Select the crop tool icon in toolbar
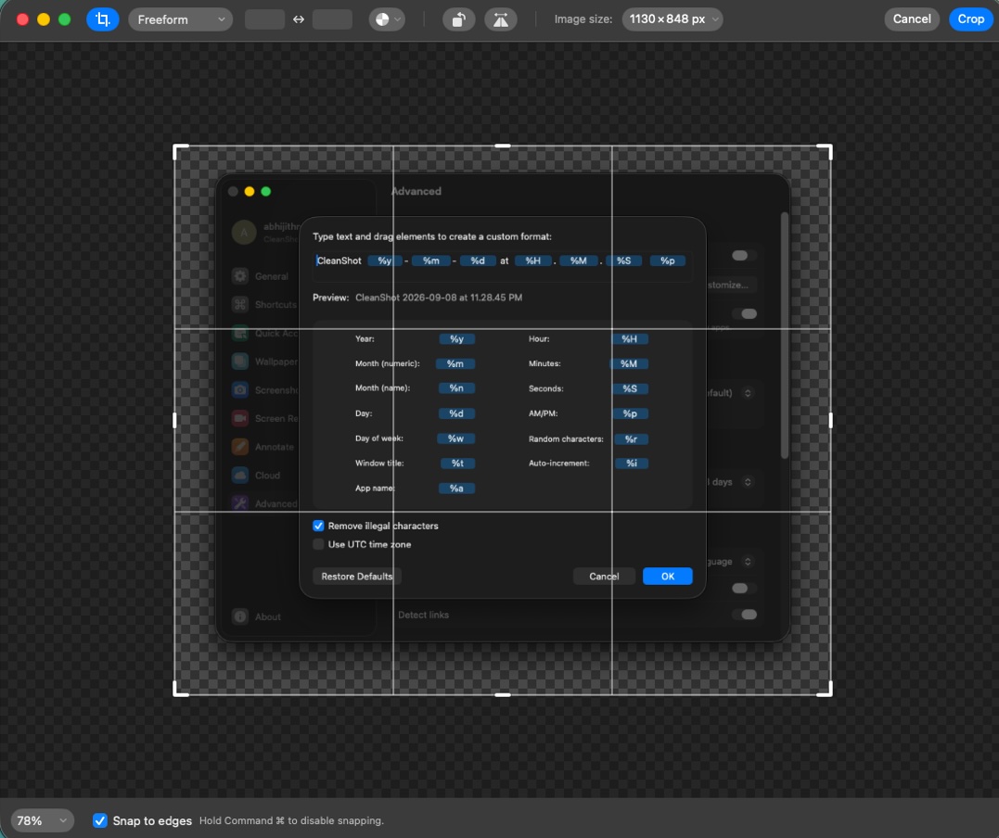This screenshot has height=838, width=999. tap(103, 19)
